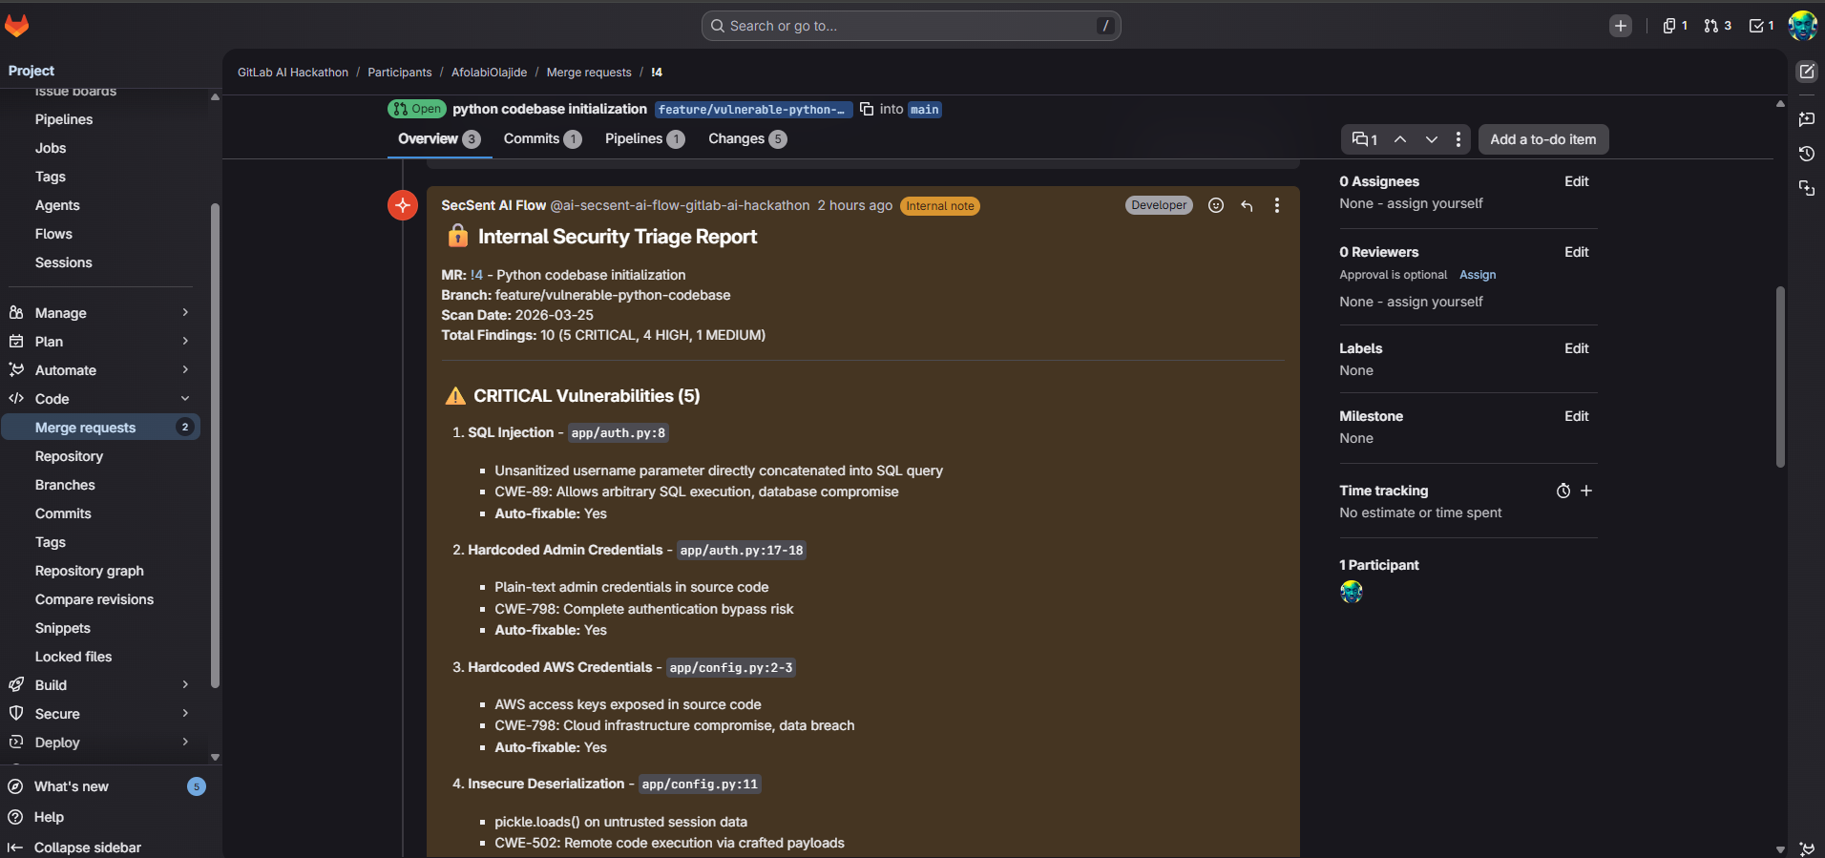Image resolution: width=1825 pixels, height=858 pixels.
Task: Jump to next unresolved thread
Action: click(1432, 139)
